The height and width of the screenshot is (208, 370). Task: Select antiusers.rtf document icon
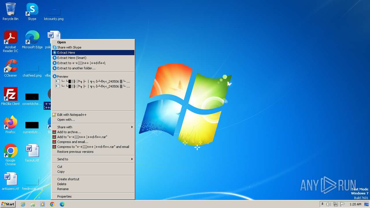pos(10,181)
